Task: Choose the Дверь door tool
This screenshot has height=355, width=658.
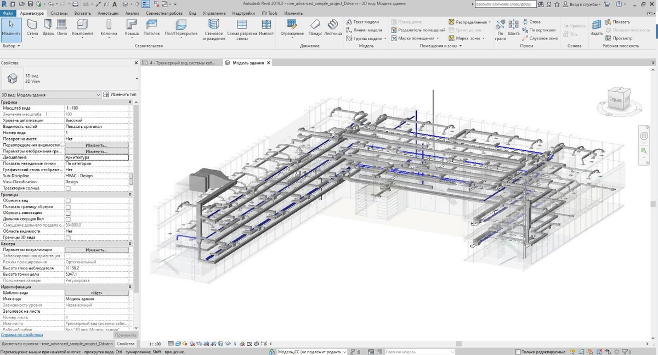Action: pos(48,27)
